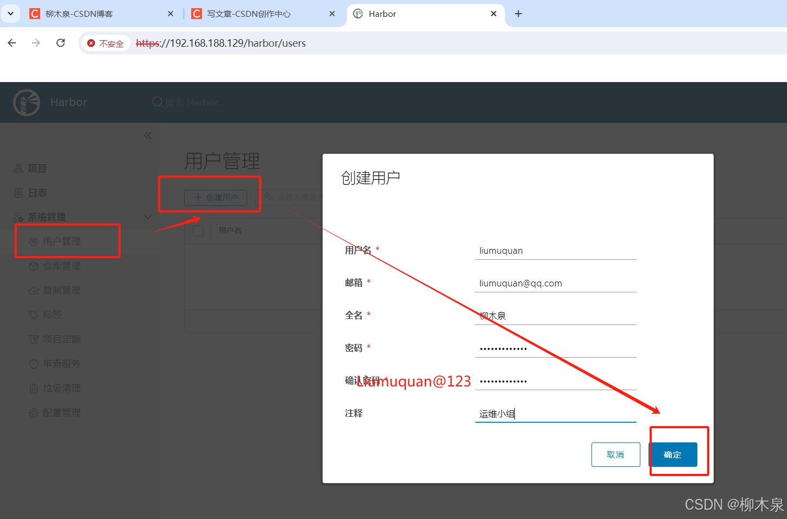This screenshot has width=787, height=519.
Task: Click the 密码 input field
Action: (x=556, y=348)
